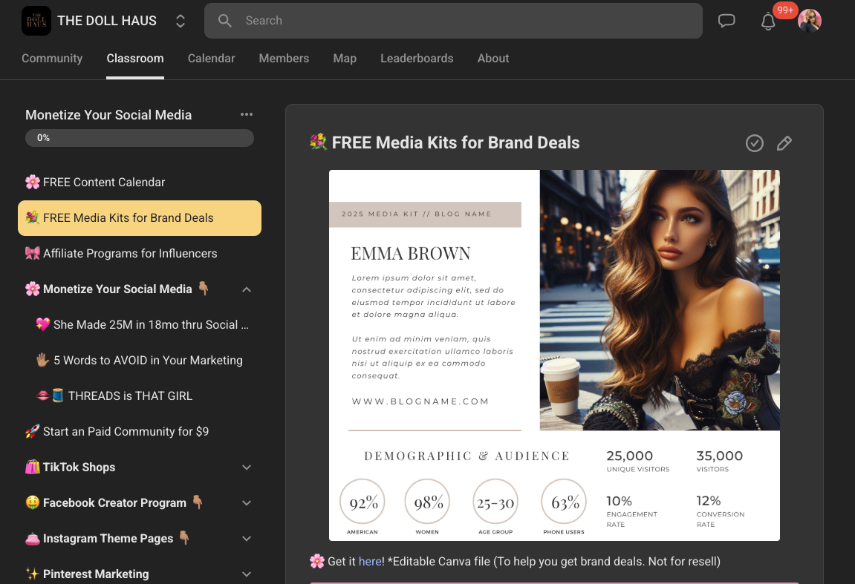Open the group switcher arrows

pyautogui.click(x=181, y=21)
